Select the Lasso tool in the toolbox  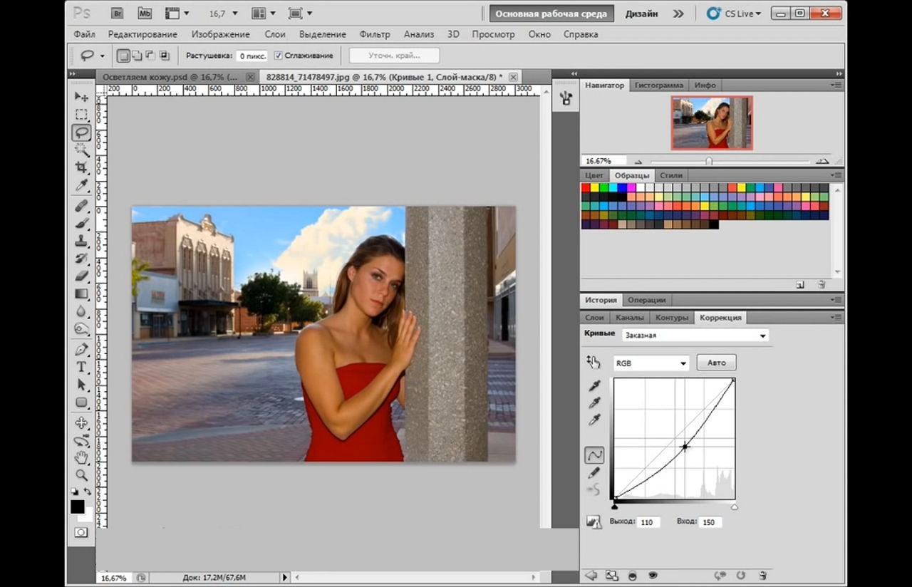pyautogui.click(x=81, y=133)
